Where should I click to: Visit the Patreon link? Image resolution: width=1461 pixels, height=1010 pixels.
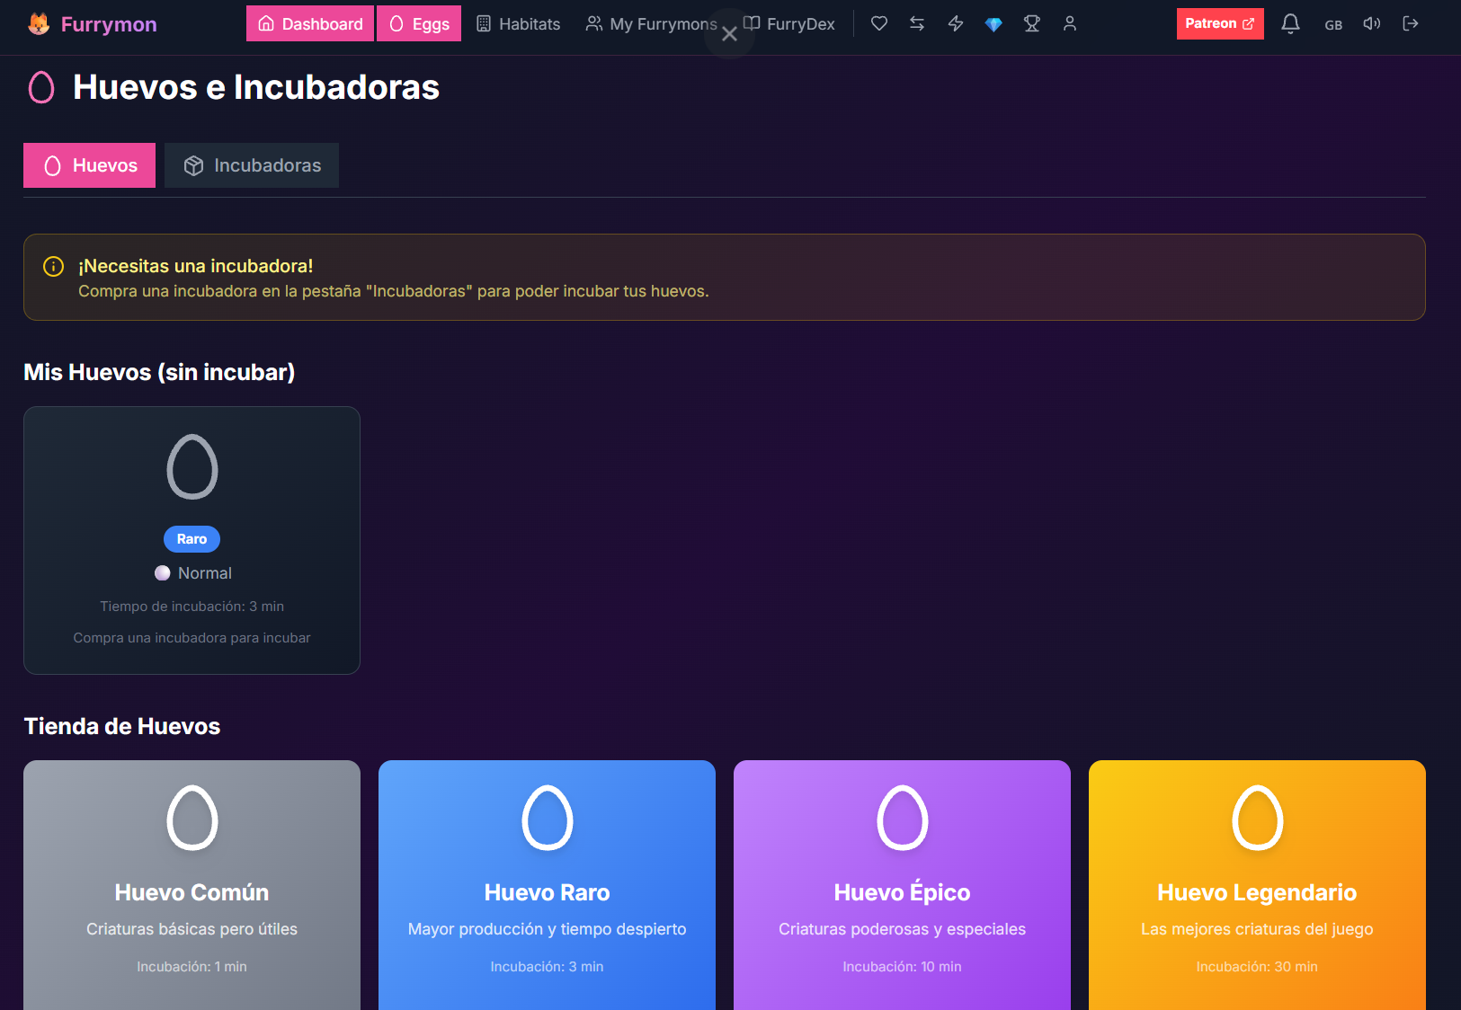pyautogui.click(x=1220, y=23)
